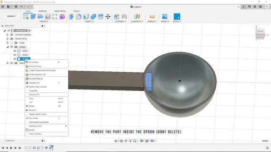Select the Press Pull tool

tap(71, 16)
